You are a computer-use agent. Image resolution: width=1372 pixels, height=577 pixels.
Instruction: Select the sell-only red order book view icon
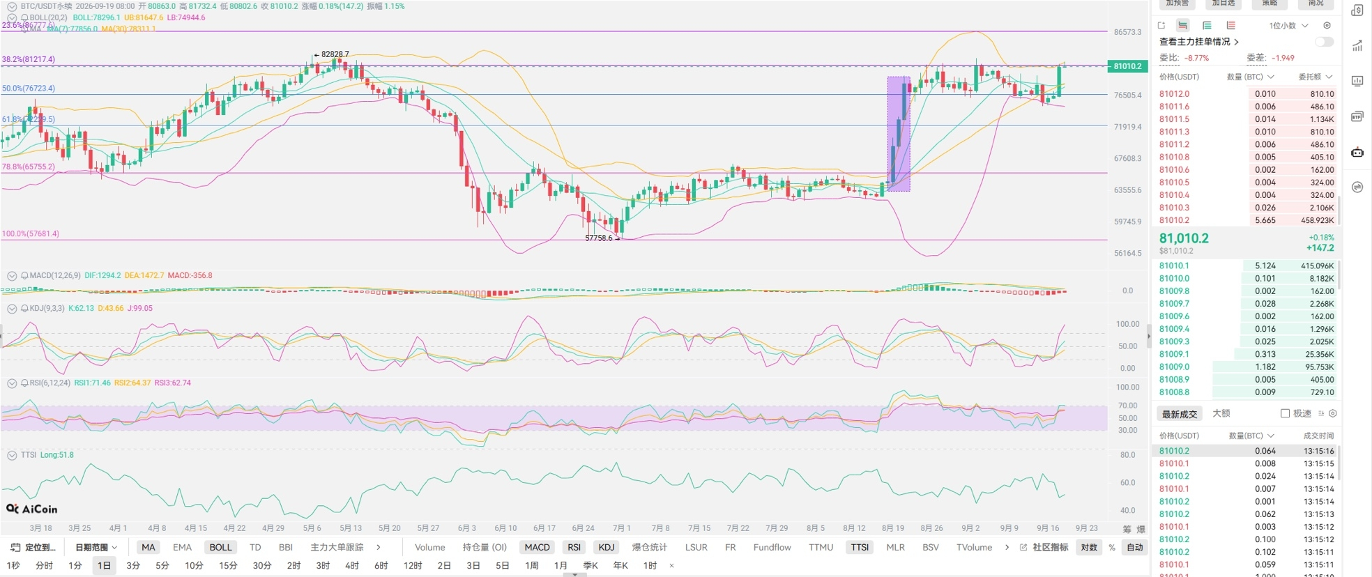1231,25
